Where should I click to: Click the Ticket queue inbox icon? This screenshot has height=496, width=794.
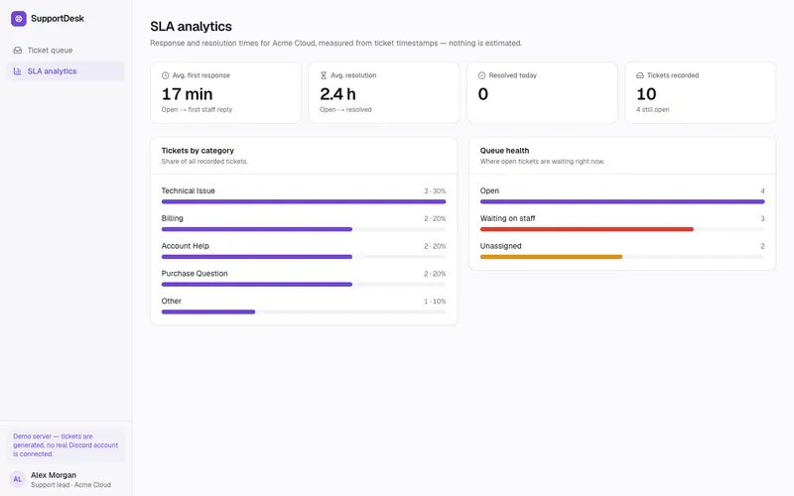[x=18, y=51]
